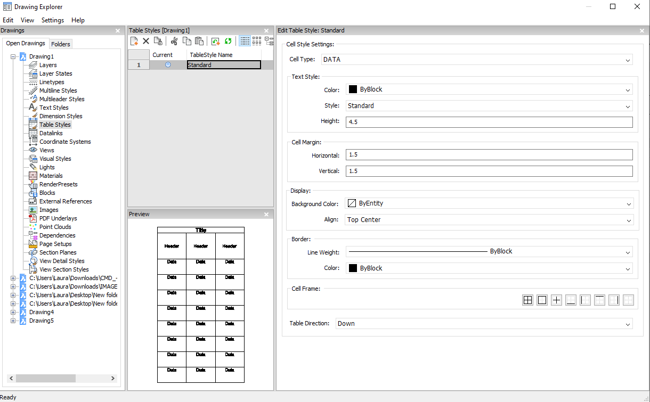This screenshot has height=402, width=650.
Task: Expand the Drawing4 tree node
Action: coord(13,312)
